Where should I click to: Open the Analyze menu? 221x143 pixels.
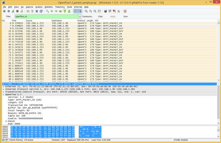tap(39, 7)
